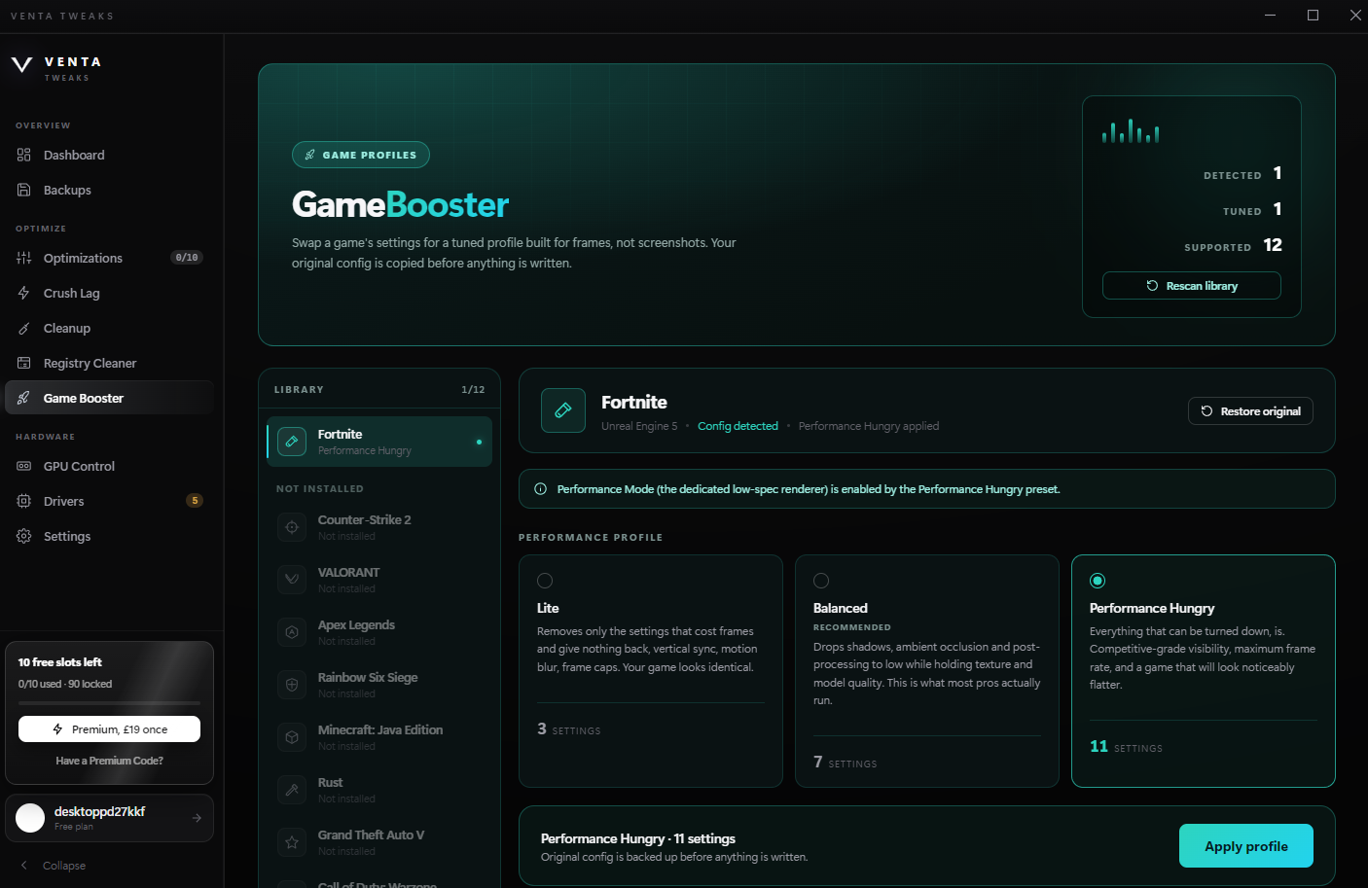Click Rescan library button

pos(1192,286)
